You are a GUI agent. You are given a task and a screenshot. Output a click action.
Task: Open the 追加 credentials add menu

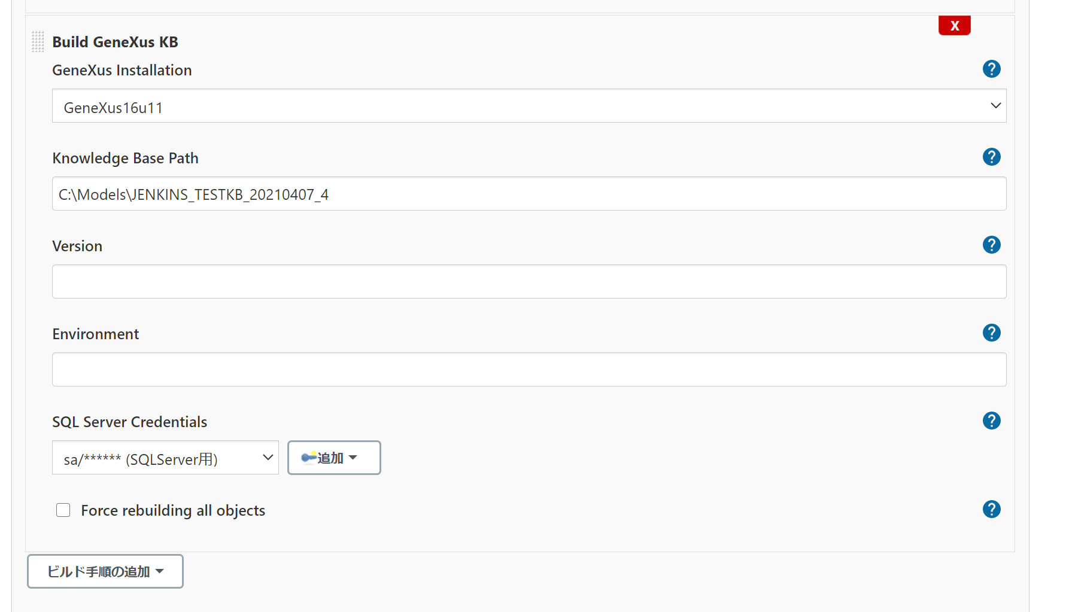tap(334, 458)
